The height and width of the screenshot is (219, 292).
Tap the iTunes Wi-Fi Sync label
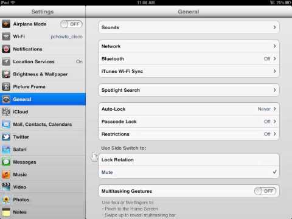point(122,71)
